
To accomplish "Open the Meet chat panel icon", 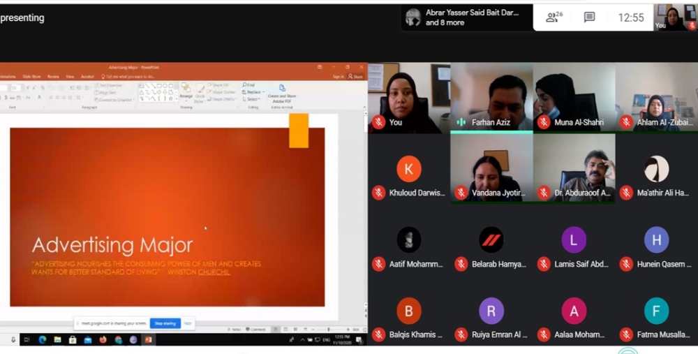I will [x=589, y=17].
